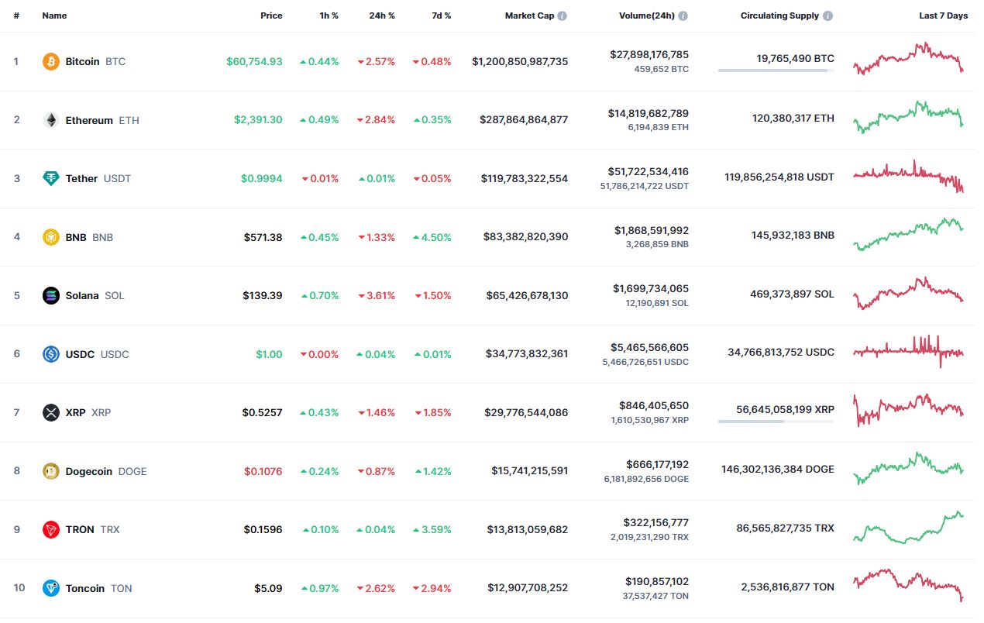Sort by the 24h % column header
Screen dimensions: 984x623
click(382, 15)
